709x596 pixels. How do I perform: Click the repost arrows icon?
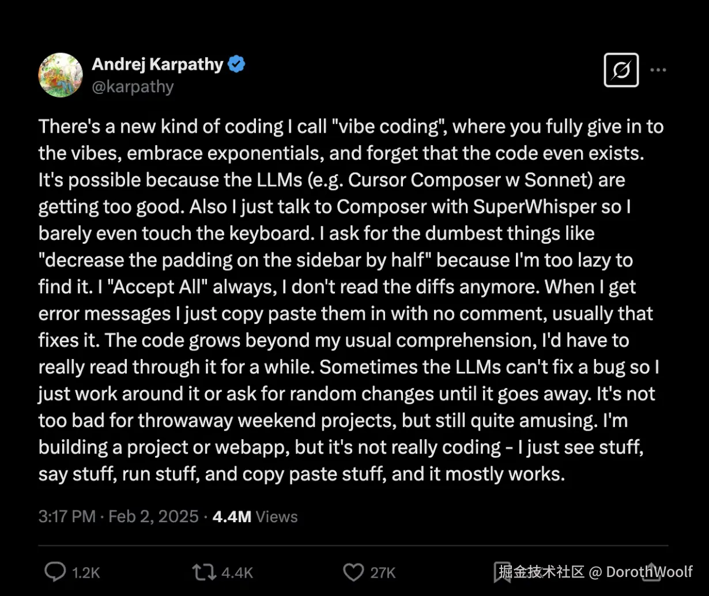pos(205,572)
